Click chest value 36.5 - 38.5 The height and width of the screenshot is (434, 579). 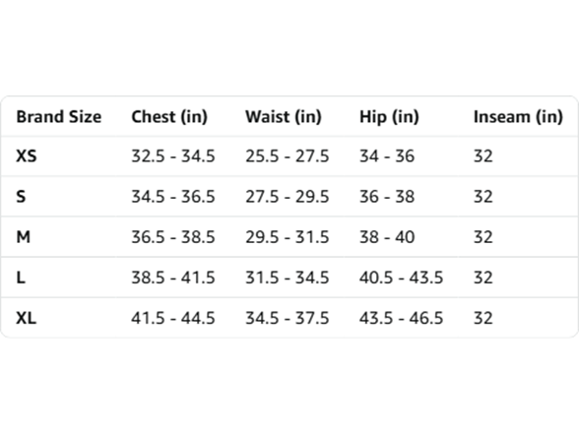pos(173,237)
